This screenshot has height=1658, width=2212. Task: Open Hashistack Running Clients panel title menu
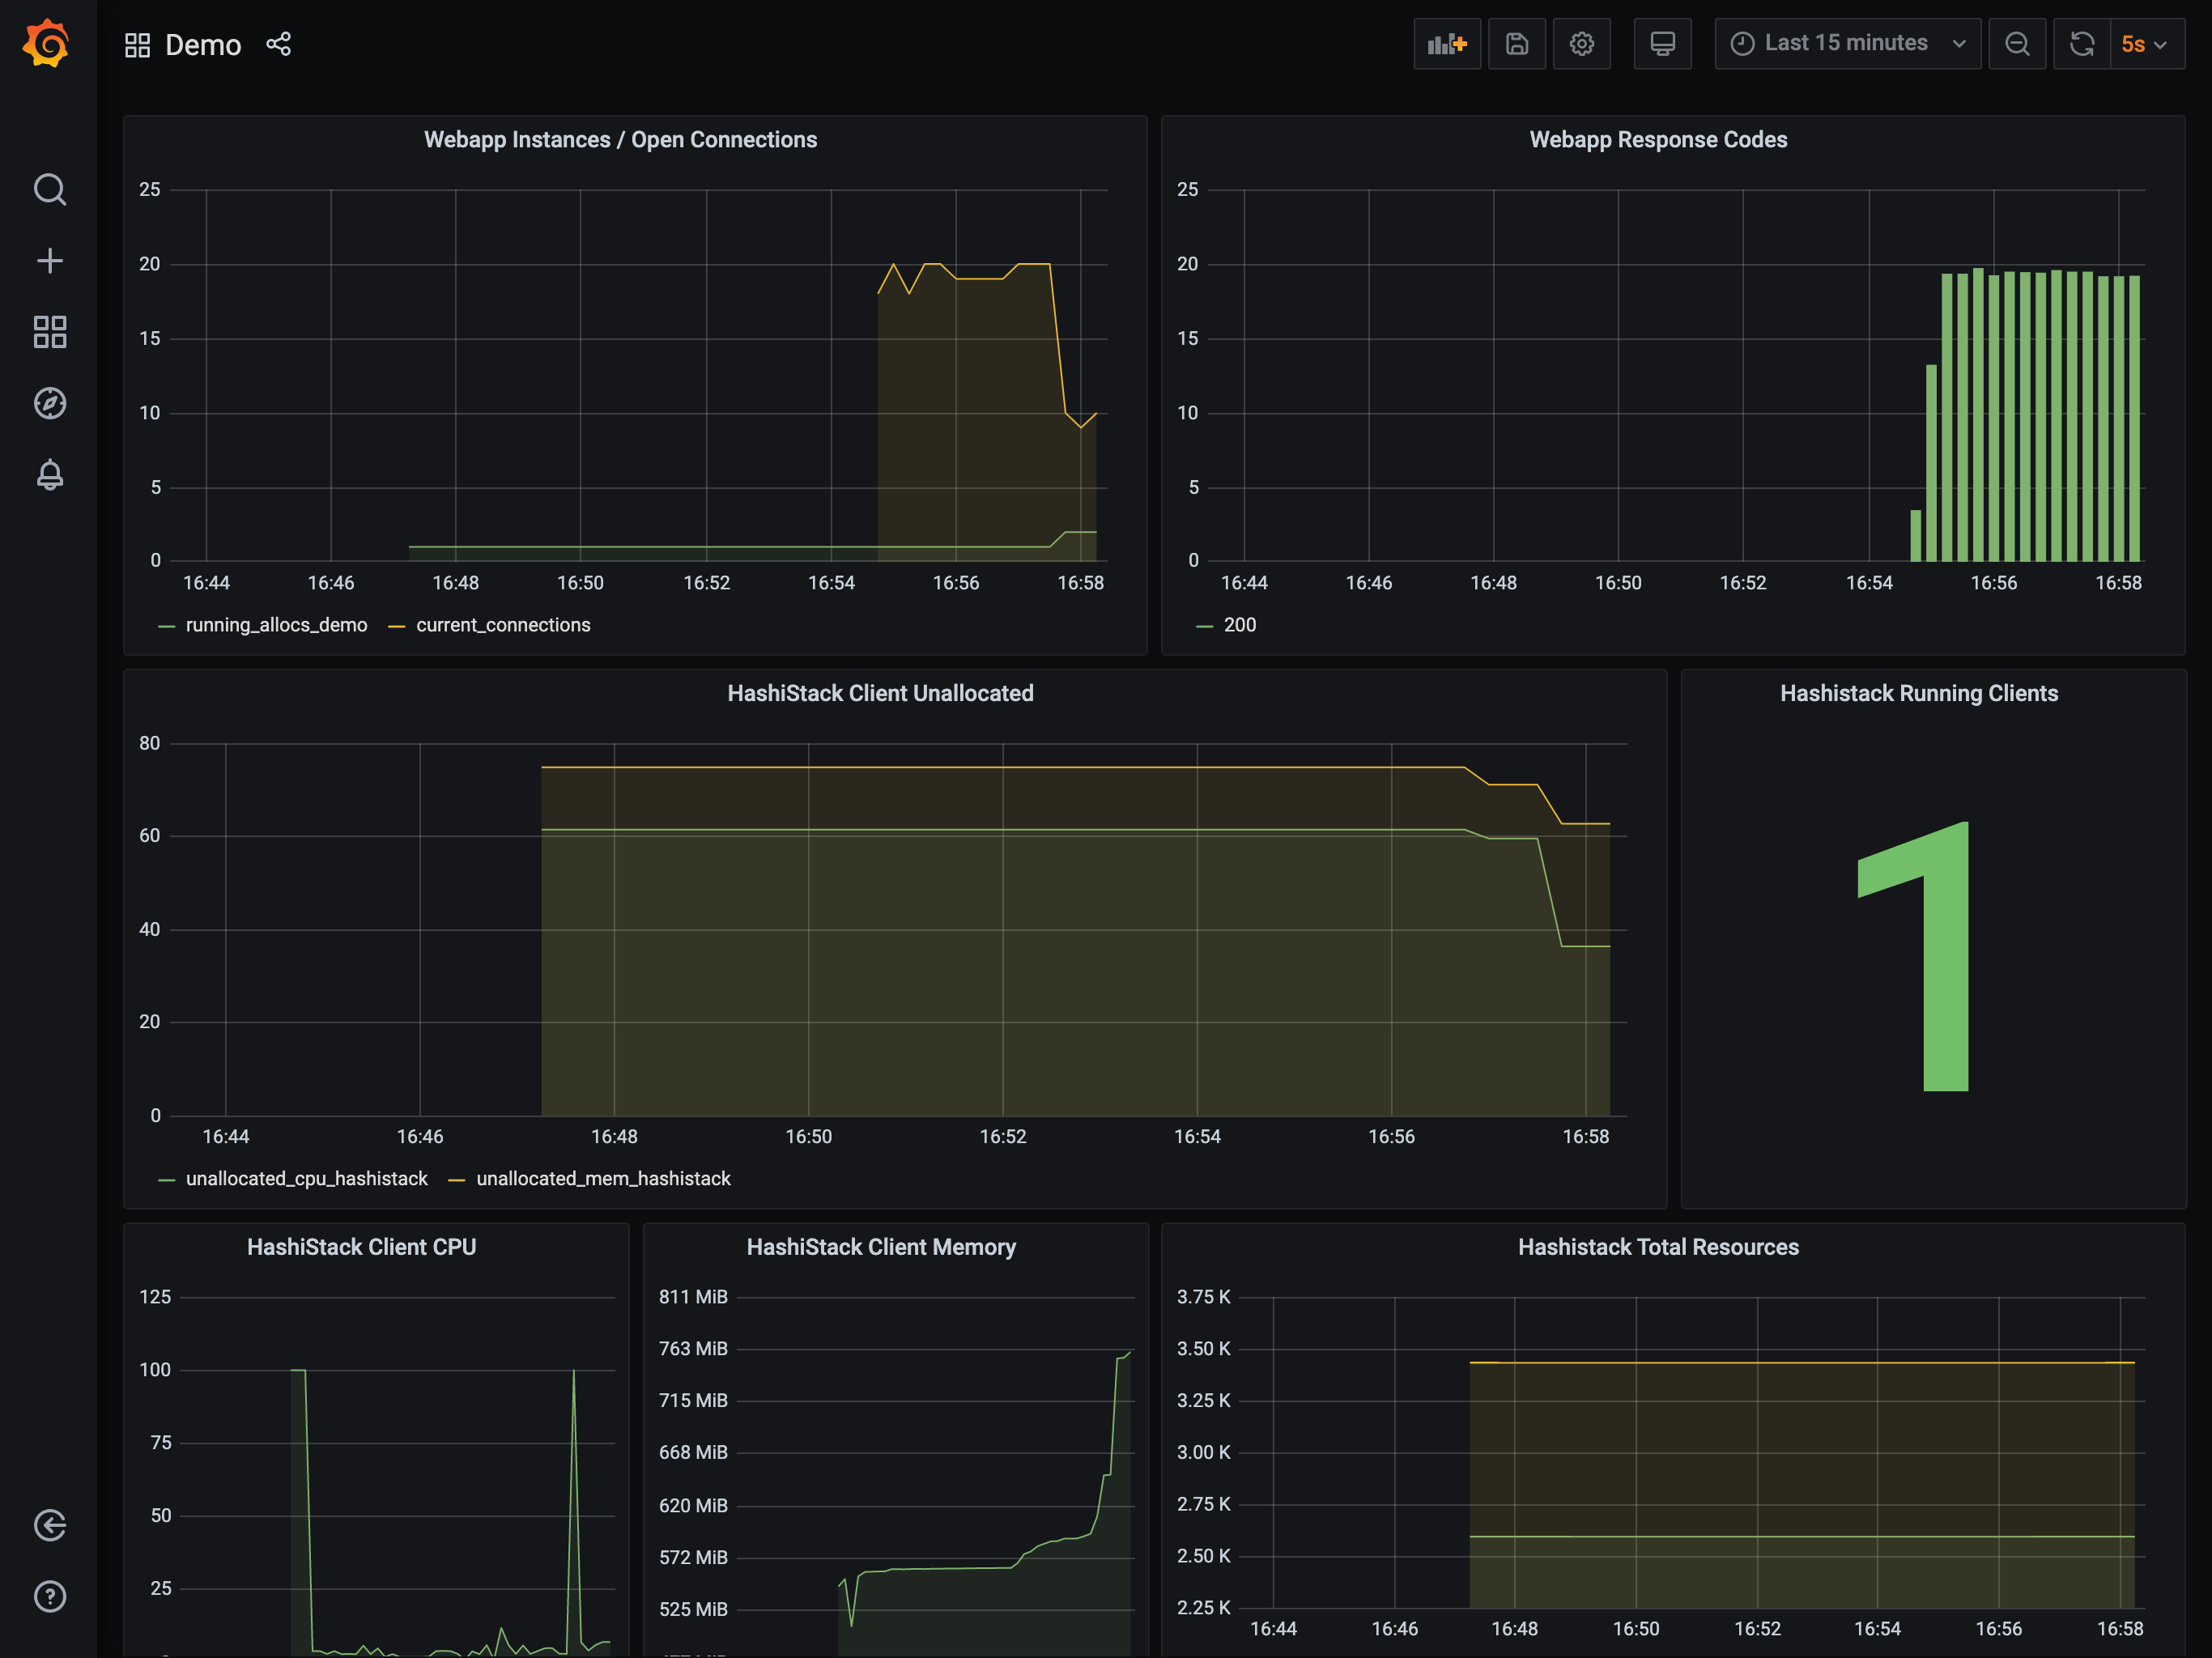1919,693
